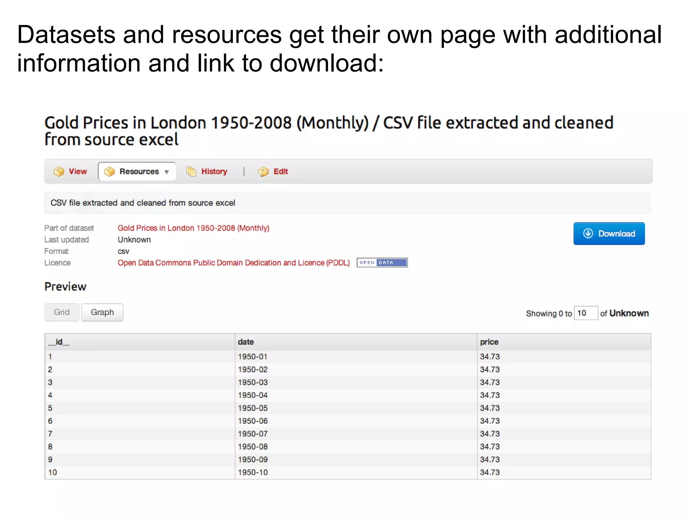
Task: Open the History tab
Action: [x=214, y=172]
